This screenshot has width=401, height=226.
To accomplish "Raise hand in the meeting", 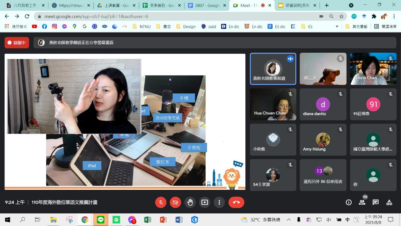I will point(190,202).
